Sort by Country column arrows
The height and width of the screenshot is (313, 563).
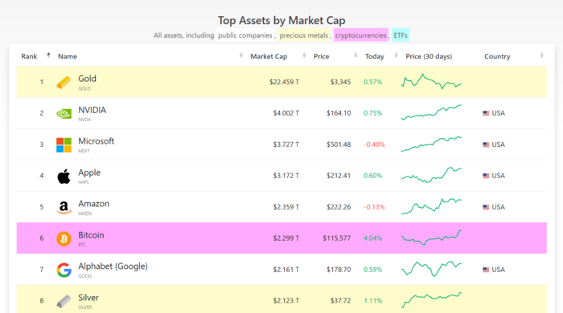(x=542, y=55)
